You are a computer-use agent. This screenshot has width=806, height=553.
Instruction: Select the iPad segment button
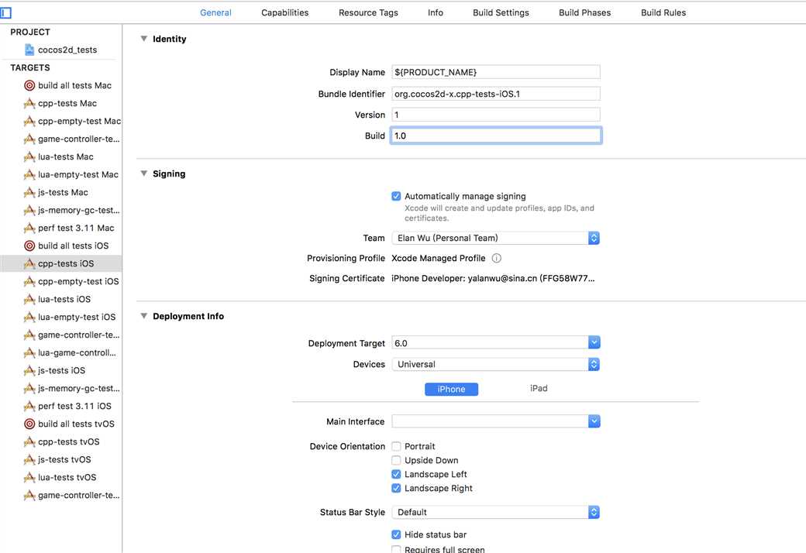(539, 389)
